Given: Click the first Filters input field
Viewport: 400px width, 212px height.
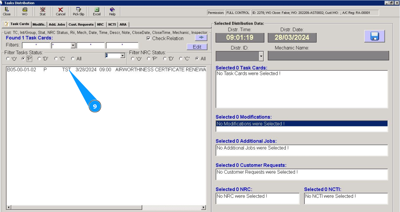Looking at the screenshot, I should (36, 46).
